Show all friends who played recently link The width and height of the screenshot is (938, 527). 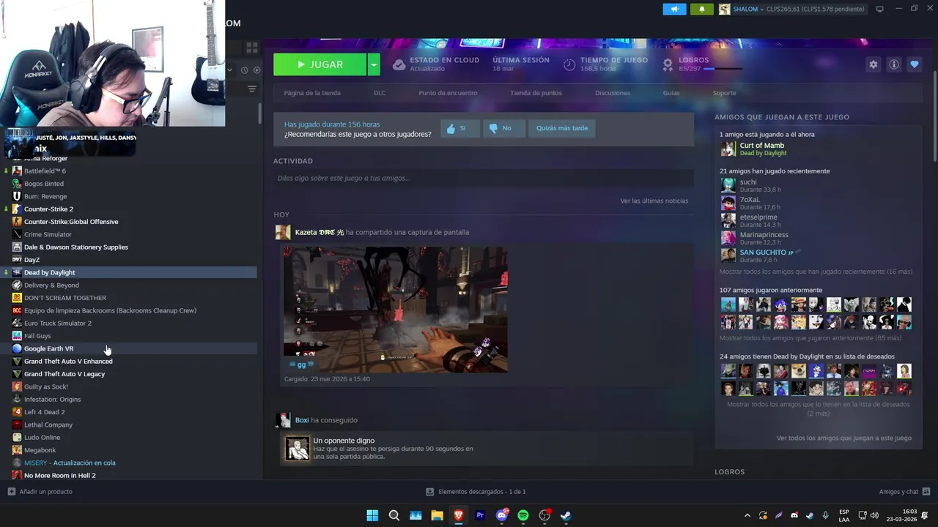click(816, 272)
